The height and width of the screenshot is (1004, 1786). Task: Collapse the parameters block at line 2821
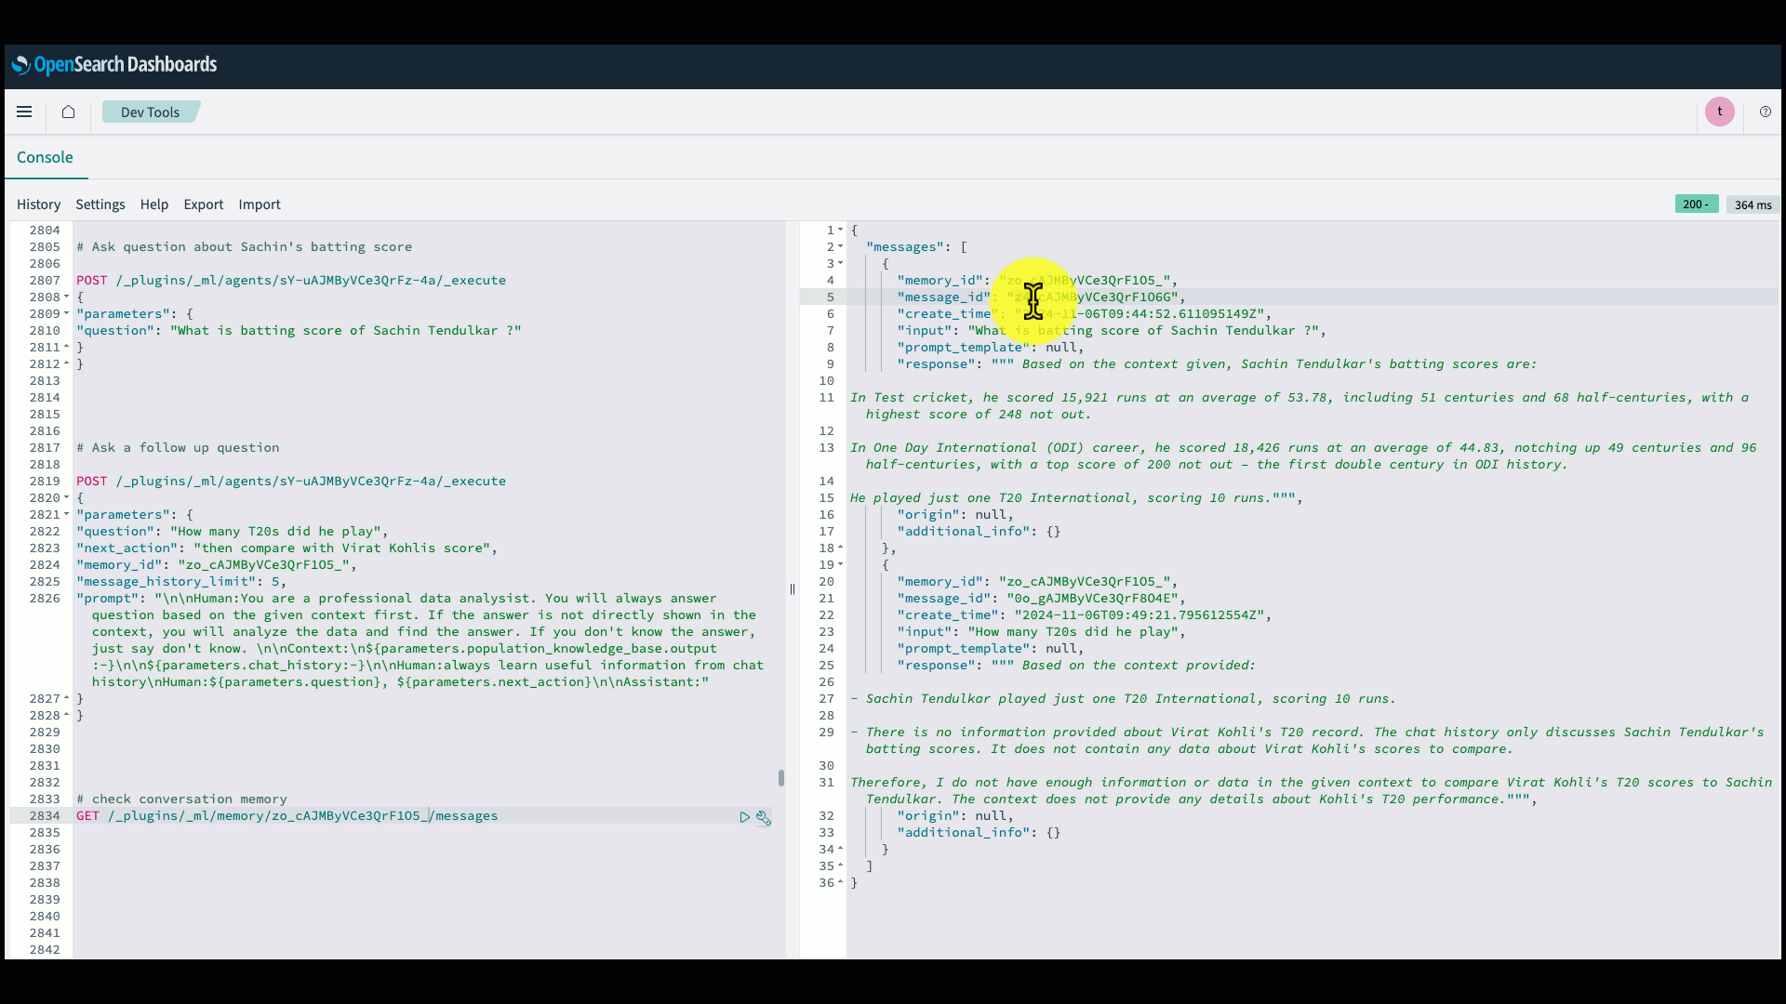[x=67, y=515]
